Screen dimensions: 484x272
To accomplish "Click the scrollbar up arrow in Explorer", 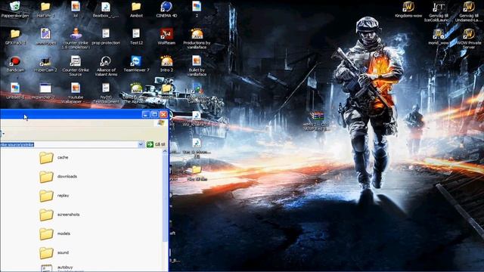I will [165, 151].
